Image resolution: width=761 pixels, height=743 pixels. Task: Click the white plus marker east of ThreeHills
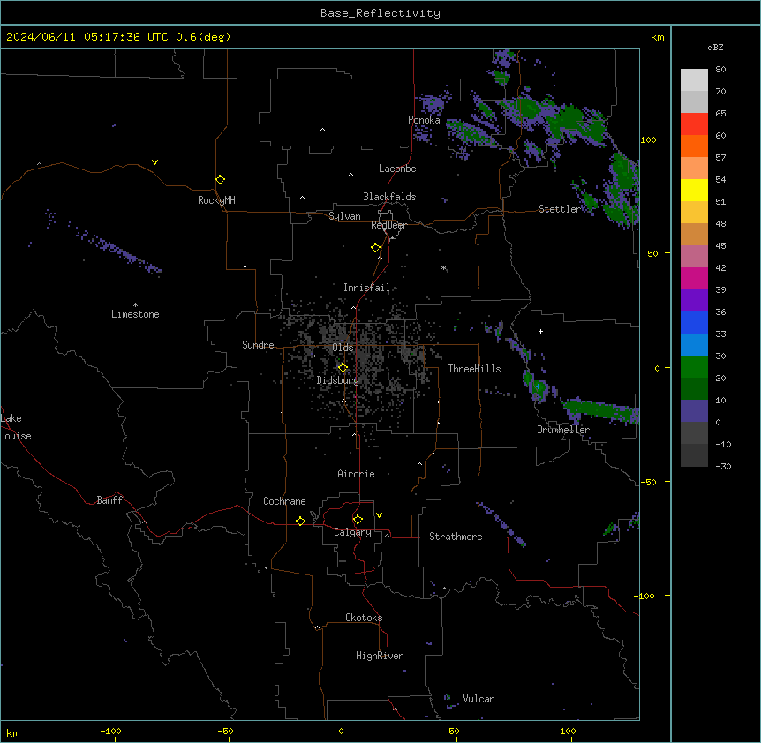point(540,331)
